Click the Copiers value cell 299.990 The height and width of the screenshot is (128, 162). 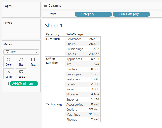click(93, 109)
